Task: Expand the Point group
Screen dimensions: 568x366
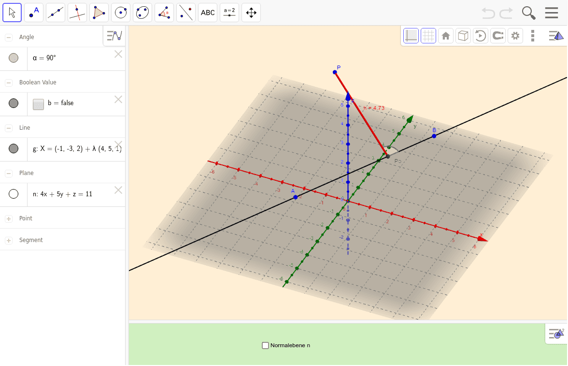Action: (9, 218)
